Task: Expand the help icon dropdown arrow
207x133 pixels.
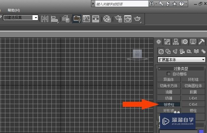Action: click(186, 4)
